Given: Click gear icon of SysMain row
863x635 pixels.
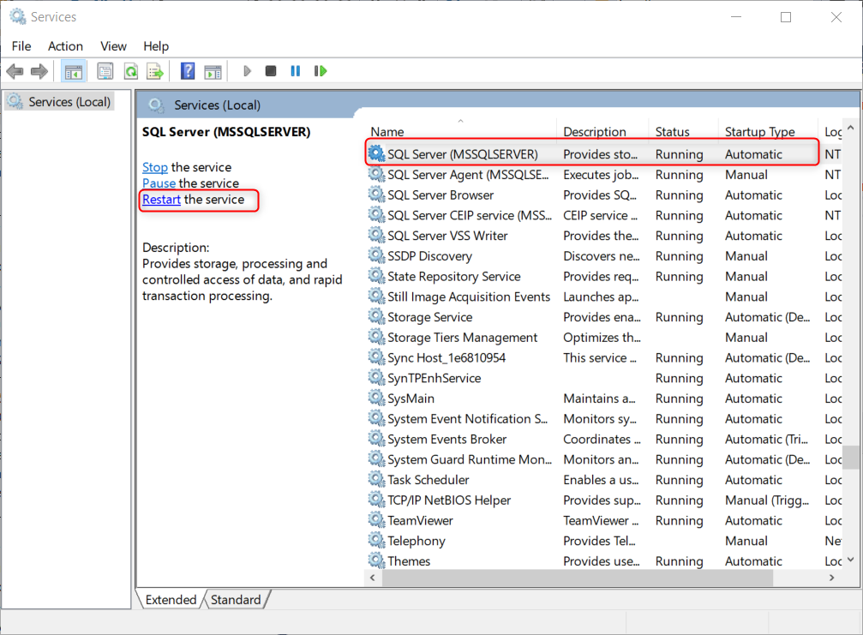Looking at the screenshot, I should coord(376,398).
